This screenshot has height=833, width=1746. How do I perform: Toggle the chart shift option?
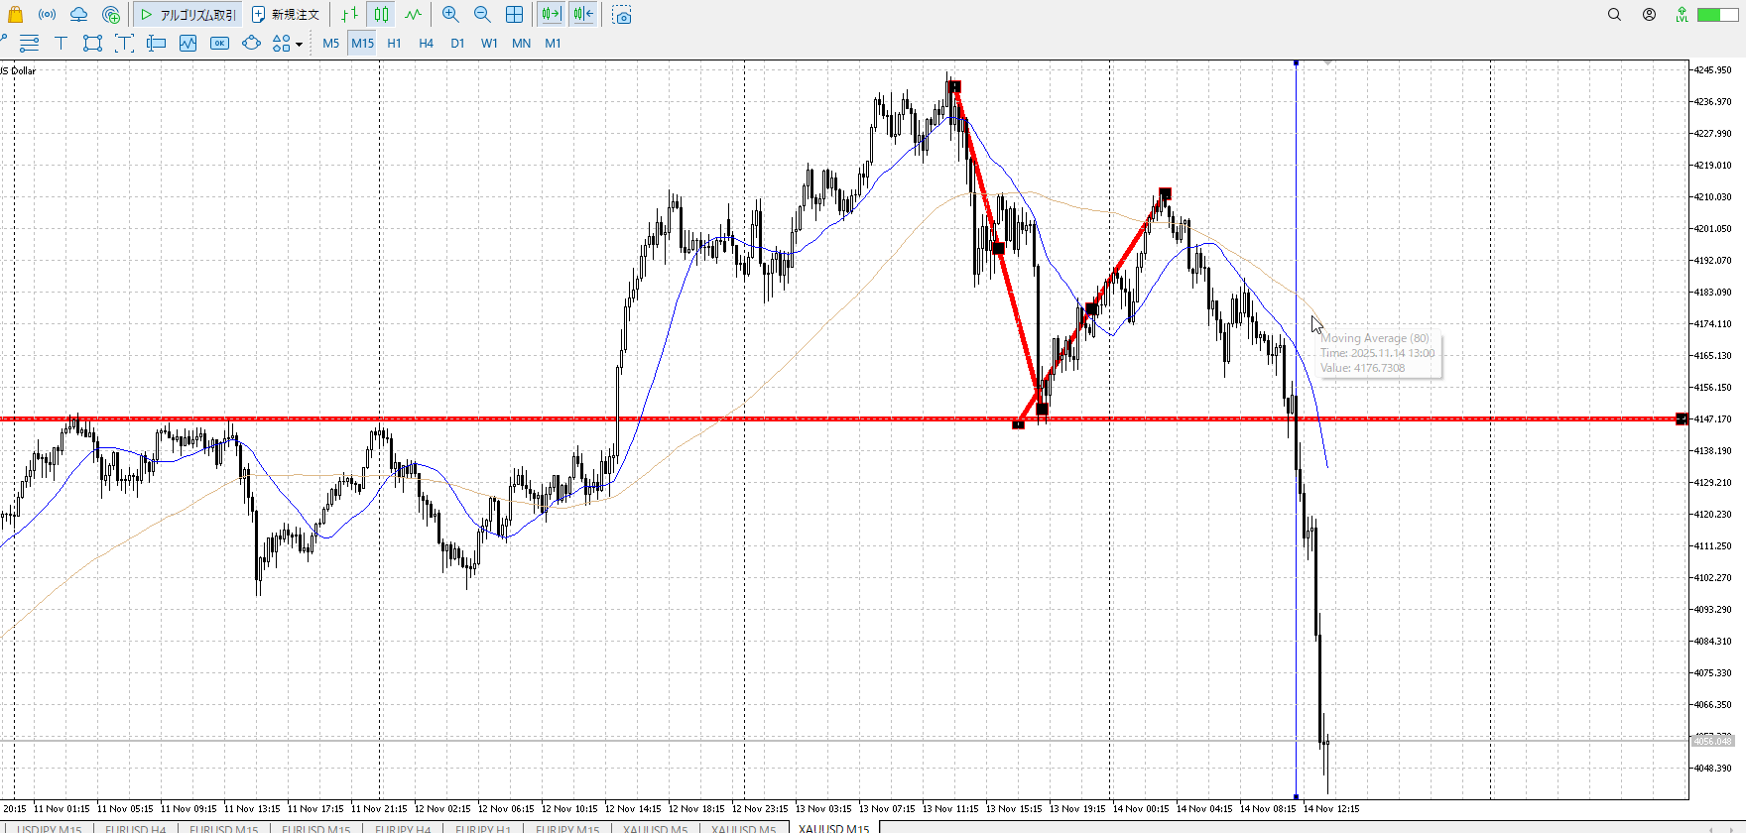click(583, 15)
